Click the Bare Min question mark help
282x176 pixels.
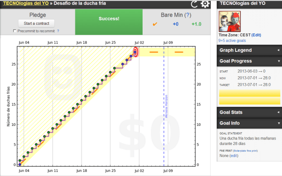(188, 15)
